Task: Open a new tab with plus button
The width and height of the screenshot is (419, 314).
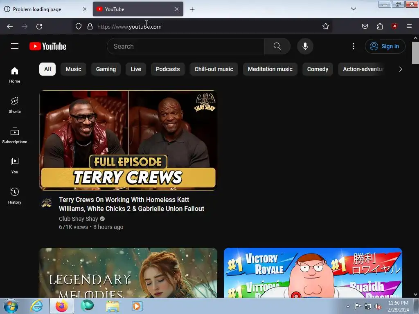Action: tap(192, 9)
